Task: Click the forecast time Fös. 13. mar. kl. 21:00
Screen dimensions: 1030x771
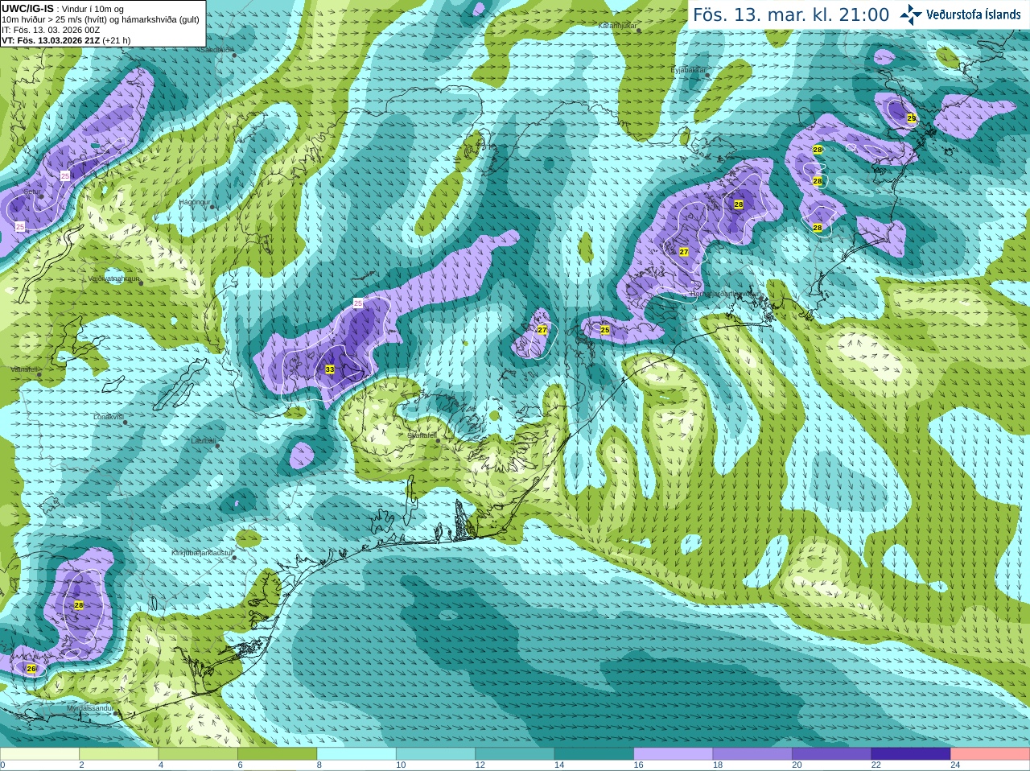Action: click(x=791, y=14)
